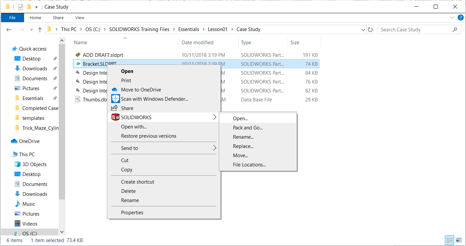Click the Videos icon in sidebar
This screenshot has height=246, width=466.
click(17, 224)
